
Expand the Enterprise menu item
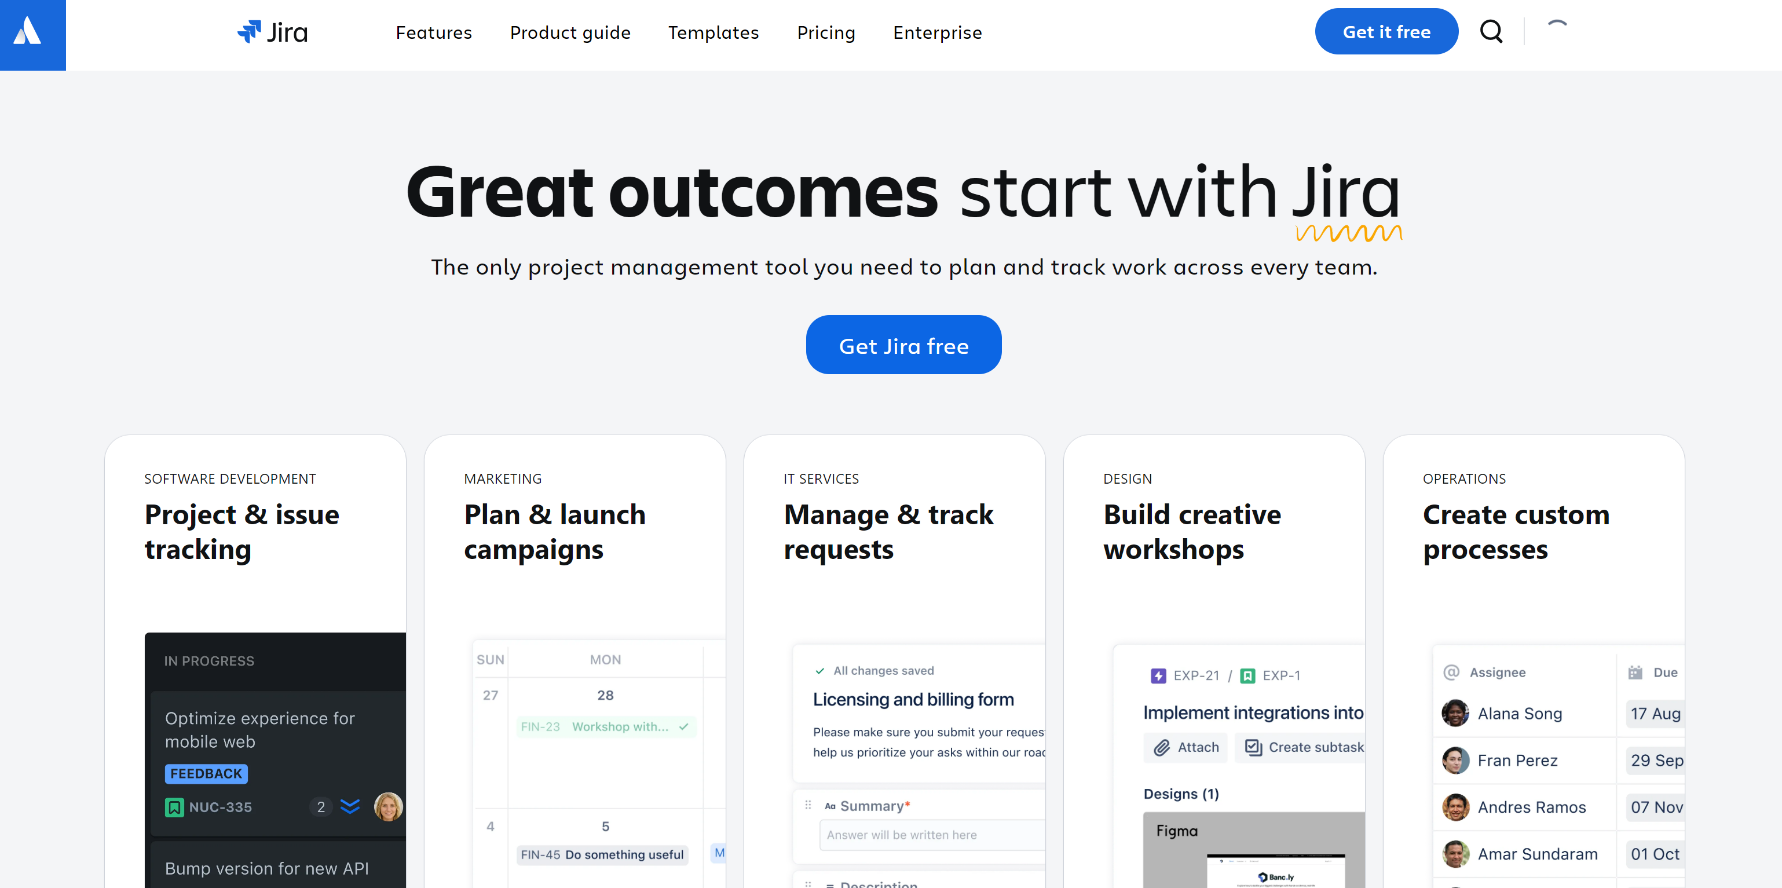(x=938, y=32)
